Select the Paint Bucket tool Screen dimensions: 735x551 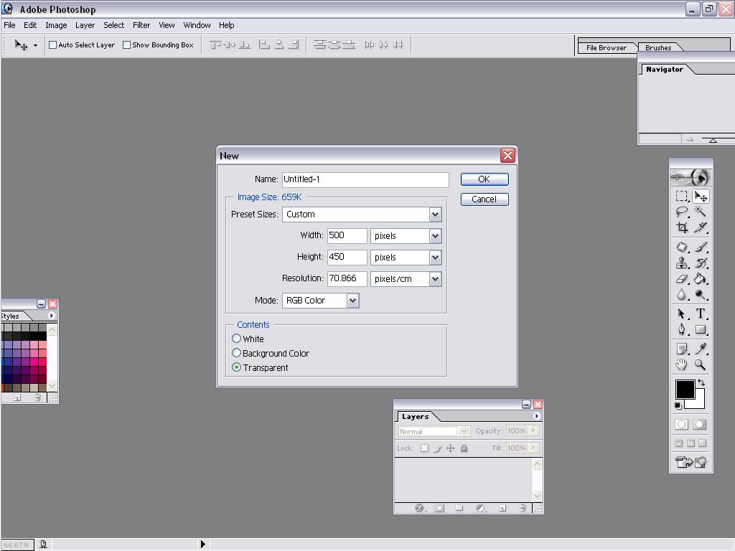click(701, 279)
